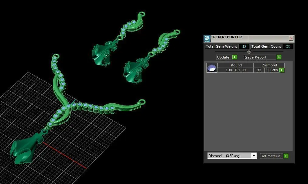Click the green arrow next to Update
The image size is (308, 184).
[x=235, y=57]
